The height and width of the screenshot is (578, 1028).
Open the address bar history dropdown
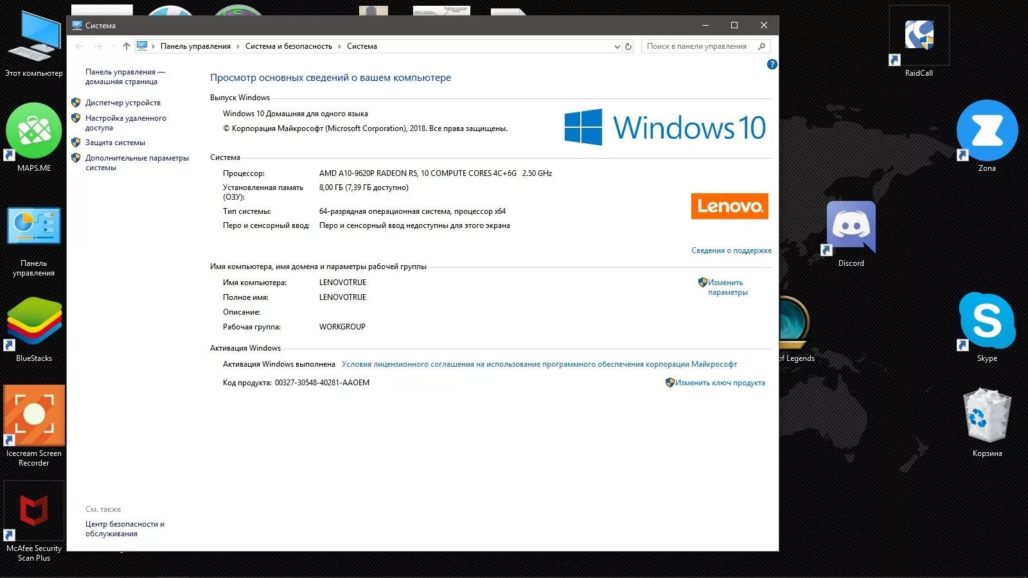pos(617,46)
